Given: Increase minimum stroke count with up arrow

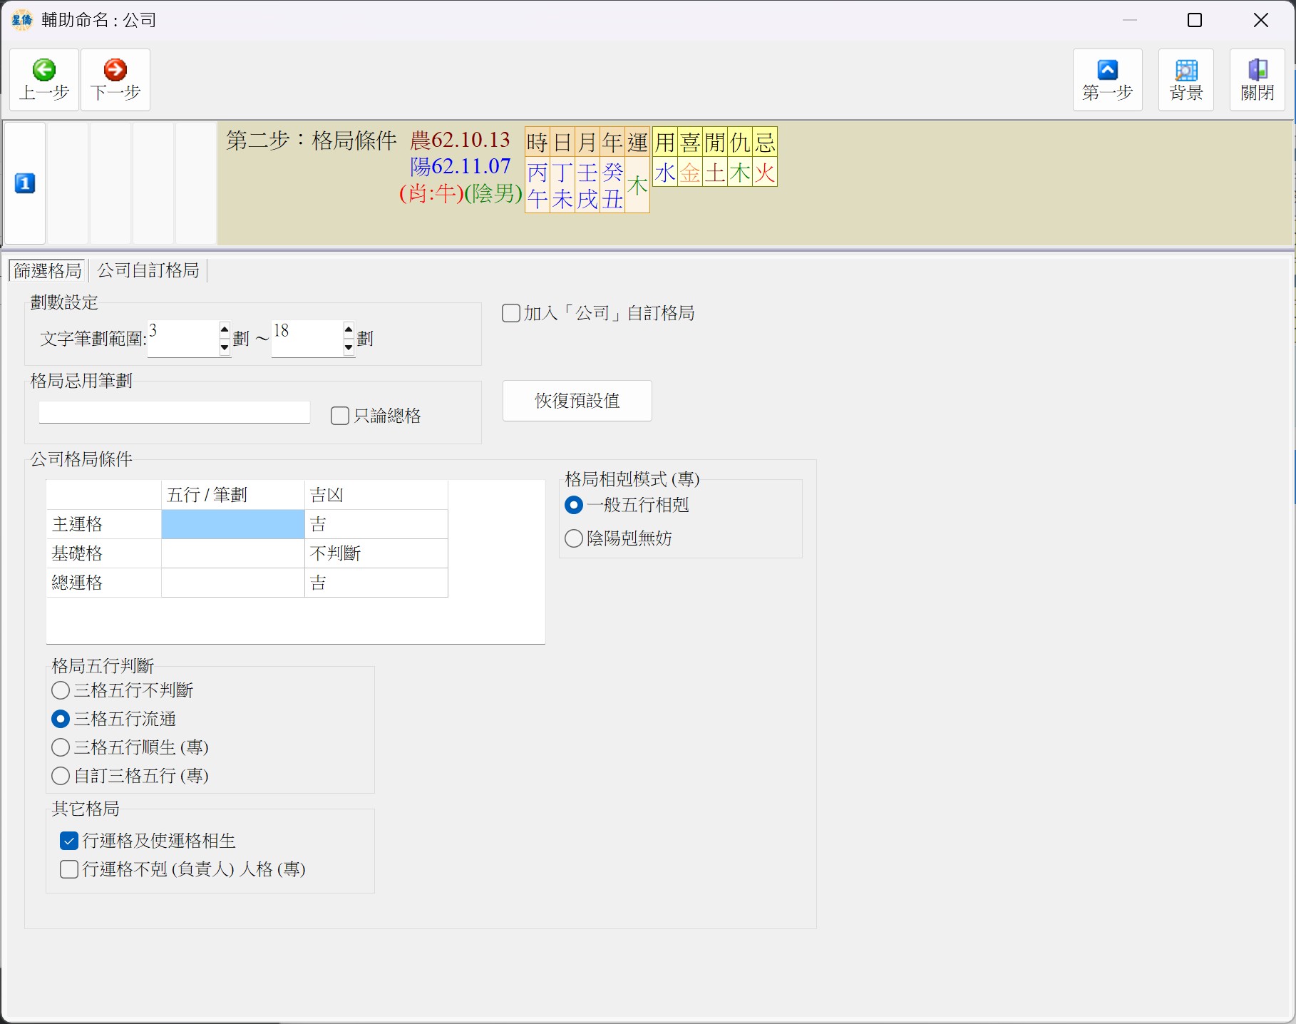Looking at the screenshot, I should pyautogui.click(x=225, y=329).
